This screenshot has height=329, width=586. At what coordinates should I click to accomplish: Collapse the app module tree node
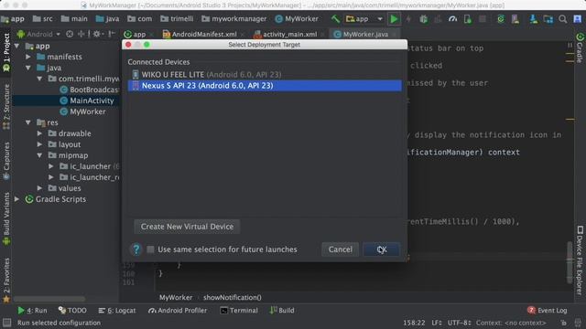click(16, 46)
